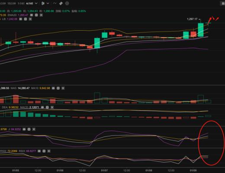Select the 4-hour timeframe
Viewport: 225px width, 173px height.
30,3
